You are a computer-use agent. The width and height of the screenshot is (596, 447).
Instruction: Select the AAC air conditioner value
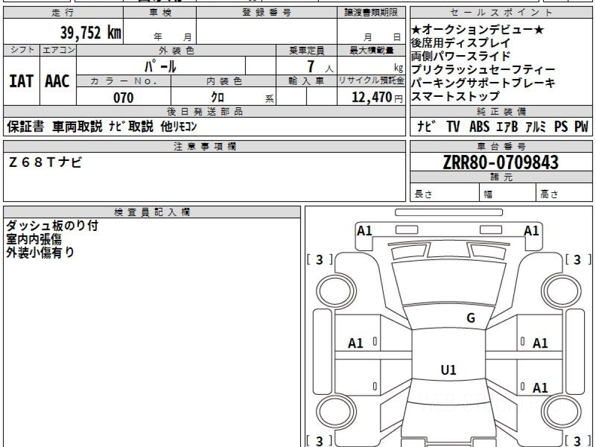(58, 81)
